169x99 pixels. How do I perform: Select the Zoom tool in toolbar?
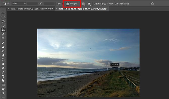(x=3, y=93)
